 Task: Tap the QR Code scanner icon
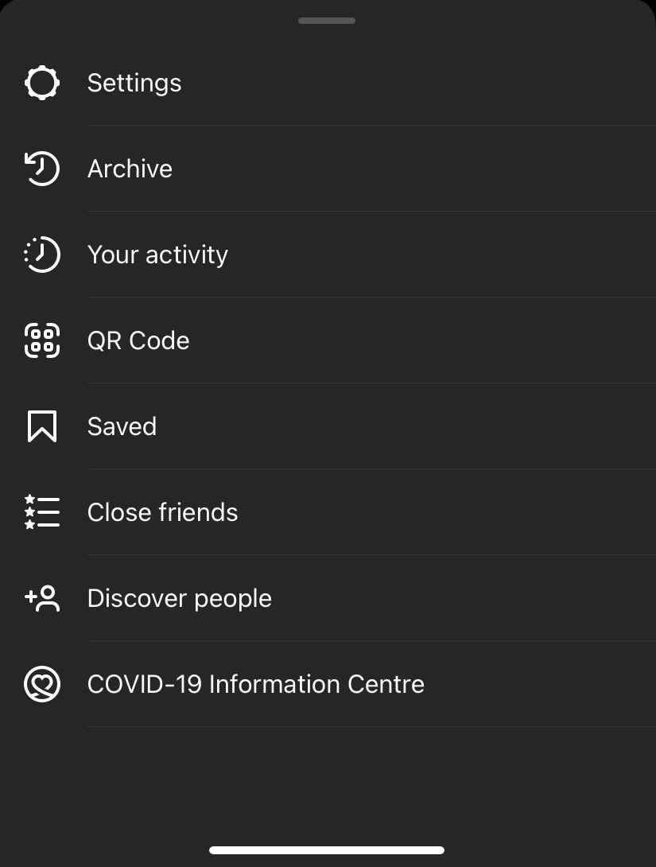click(x=42, y=340)
